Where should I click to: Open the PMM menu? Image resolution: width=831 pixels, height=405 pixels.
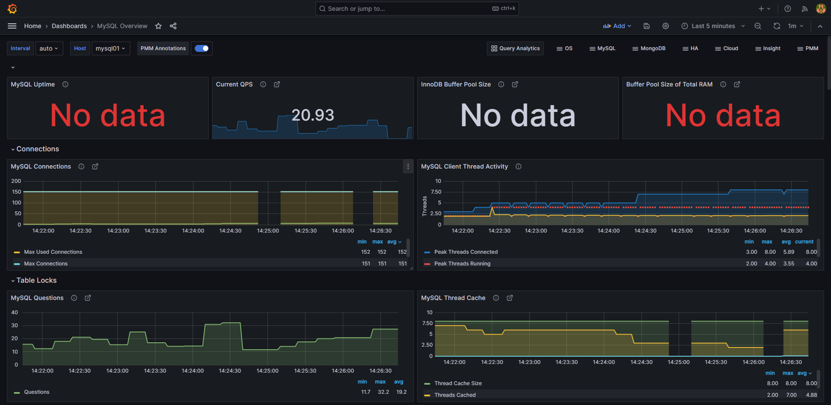(x=808, y=48)
